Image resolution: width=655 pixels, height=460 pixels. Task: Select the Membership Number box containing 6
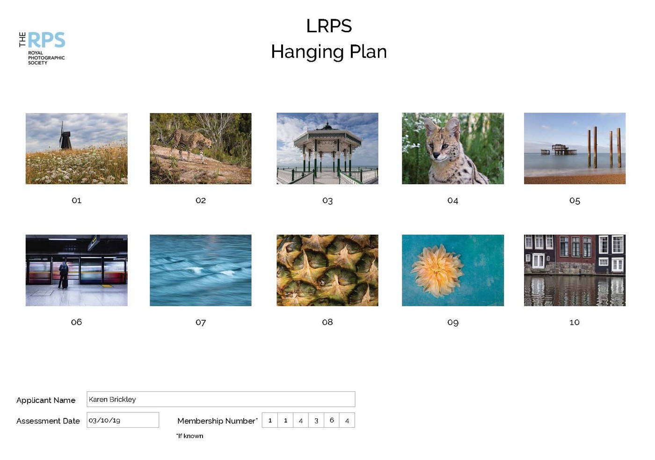332,420
